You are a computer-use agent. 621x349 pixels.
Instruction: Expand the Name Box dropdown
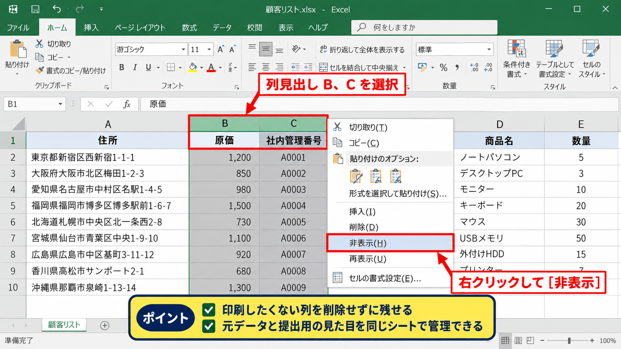click(60, 104)
